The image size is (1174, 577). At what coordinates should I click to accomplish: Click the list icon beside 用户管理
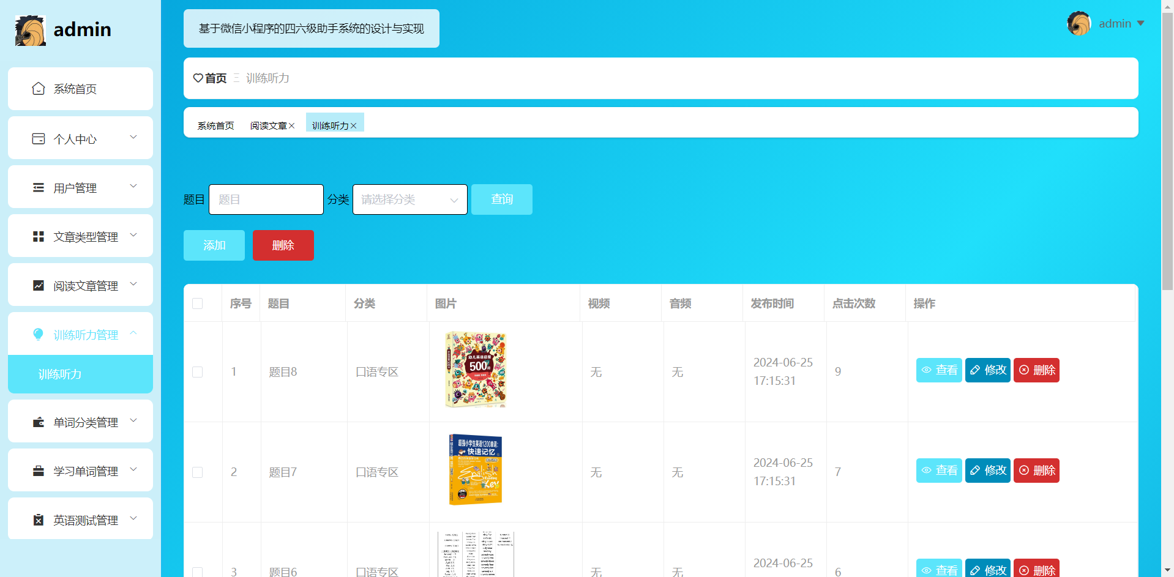[x=39, y=188]
